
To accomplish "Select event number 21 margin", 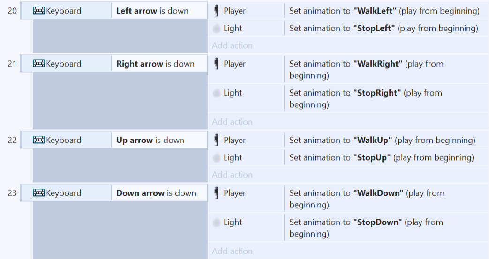I will [12, 64].
